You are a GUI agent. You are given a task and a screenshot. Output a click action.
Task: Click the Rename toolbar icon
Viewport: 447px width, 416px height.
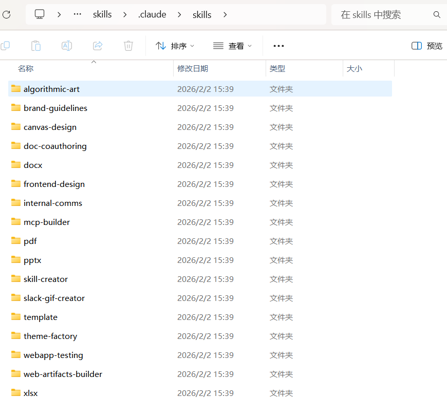tap(67, 46)
